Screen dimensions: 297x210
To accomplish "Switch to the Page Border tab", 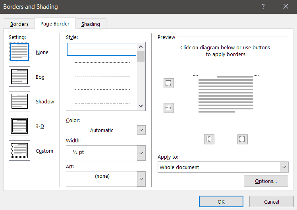I will [55, 24].
